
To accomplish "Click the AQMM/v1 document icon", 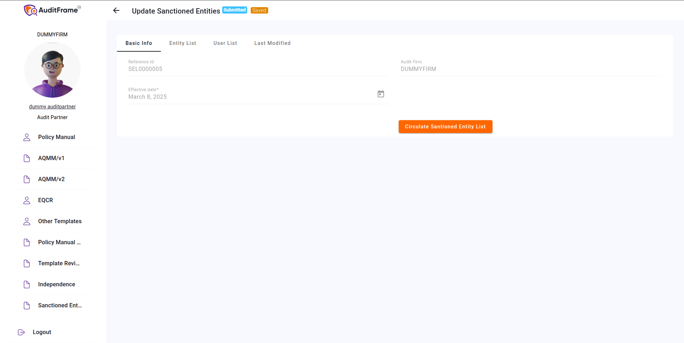I will click(x=27, y=158).
